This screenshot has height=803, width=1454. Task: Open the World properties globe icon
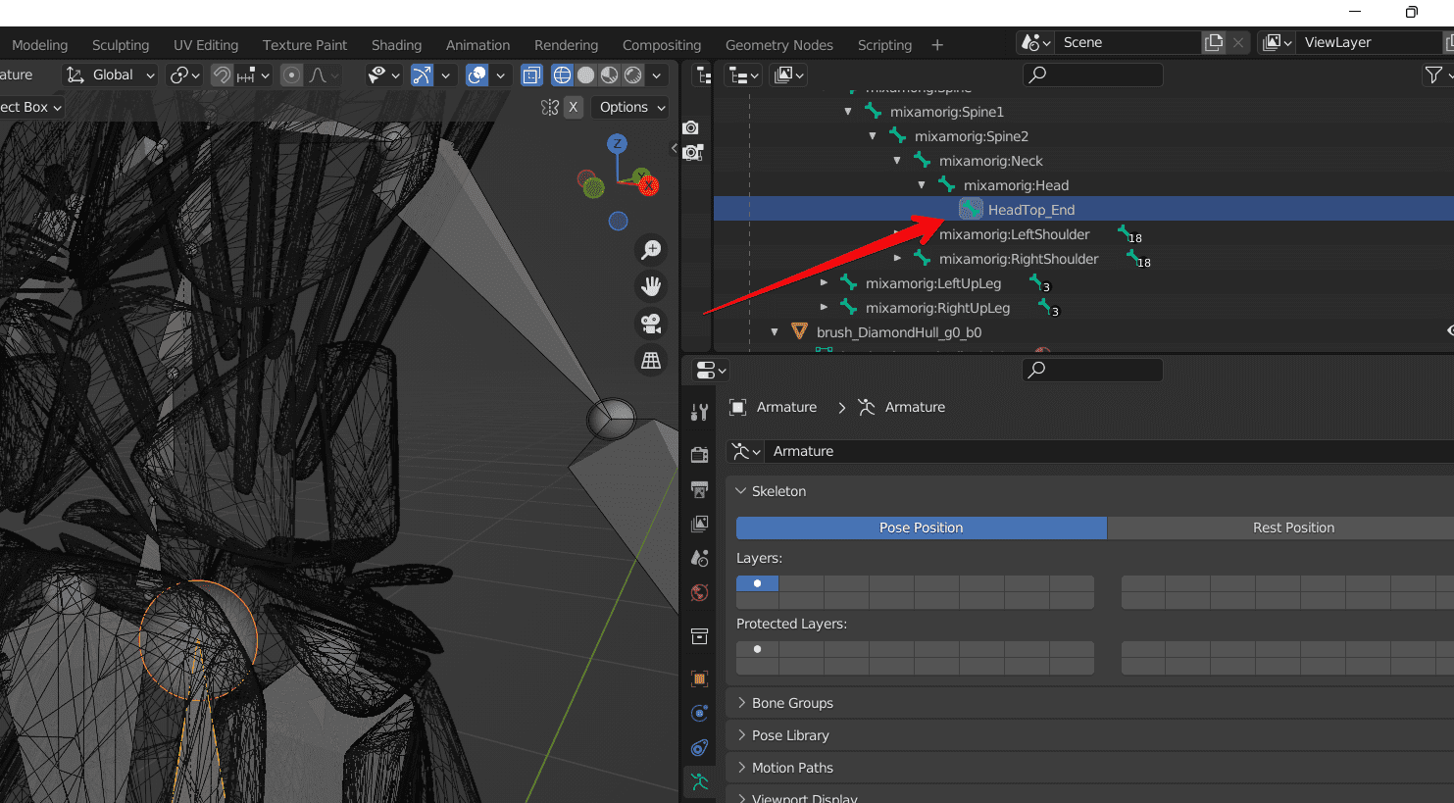click(699, 592)
